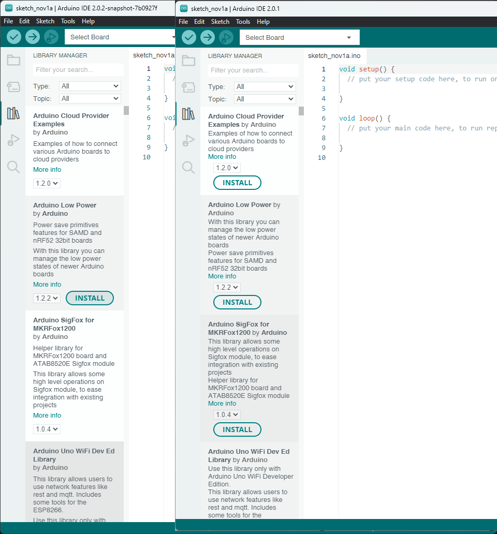Select the sketch_nov1a.ino tab in IDE 2.0.1
The height and width of the screenshot is (534, 497).
pos(334,55)
